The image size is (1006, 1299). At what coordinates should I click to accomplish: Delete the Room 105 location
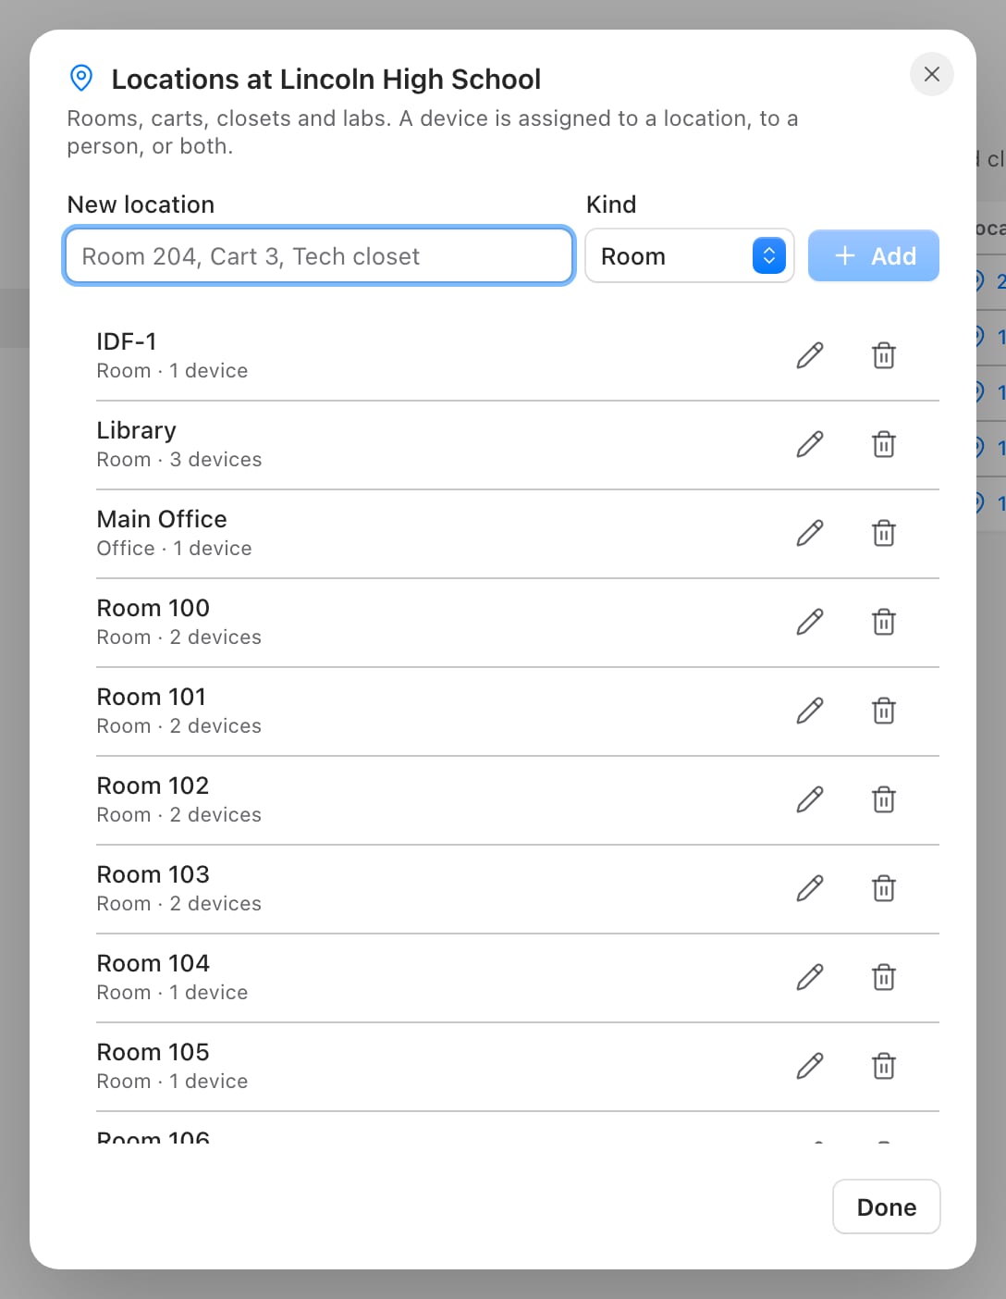coord(884,1066)
